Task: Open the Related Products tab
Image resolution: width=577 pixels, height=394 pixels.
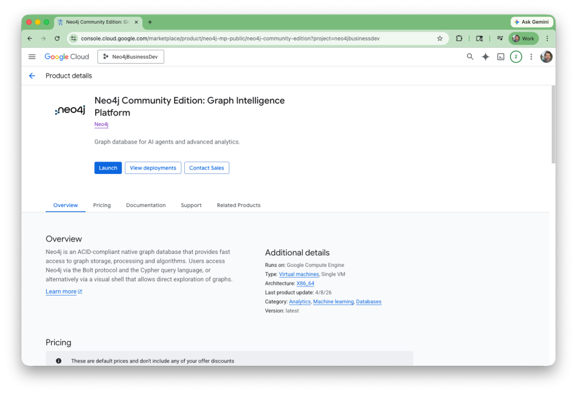Action: pos(238,205)
